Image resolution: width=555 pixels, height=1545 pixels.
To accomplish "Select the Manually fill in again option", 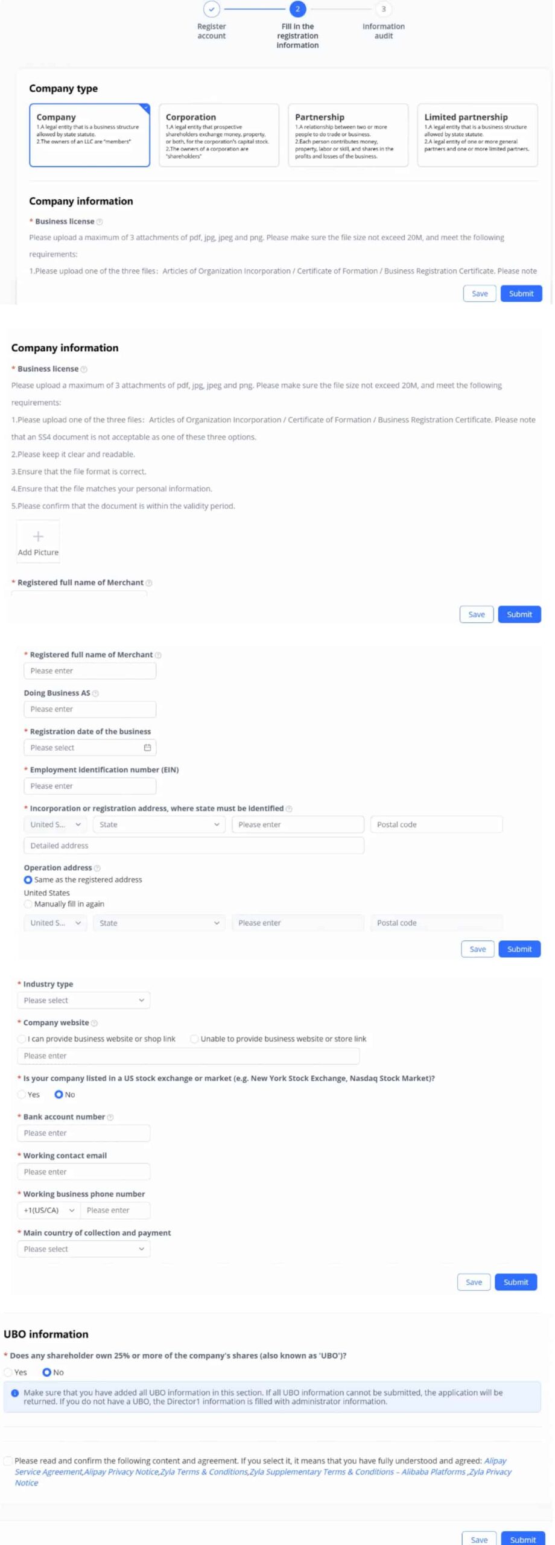I will pyautogui.click(x=28, y=904).
